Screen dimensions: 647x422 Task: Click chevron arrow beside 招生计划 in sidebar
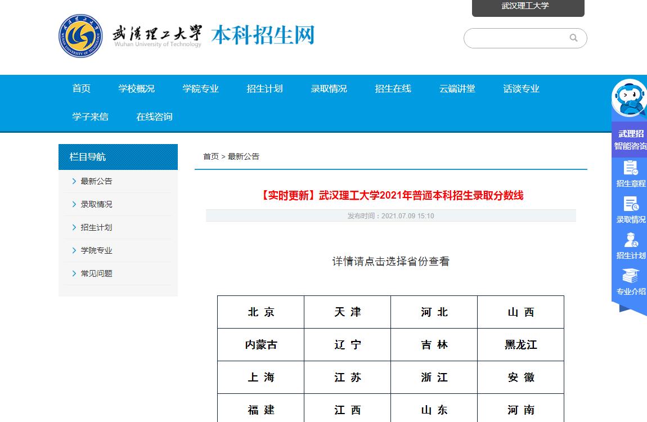click(74, 227)
